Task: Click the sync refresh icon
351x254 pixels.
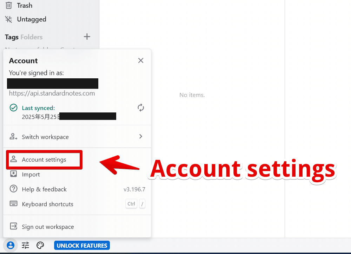Action: (x=141, y=108)
